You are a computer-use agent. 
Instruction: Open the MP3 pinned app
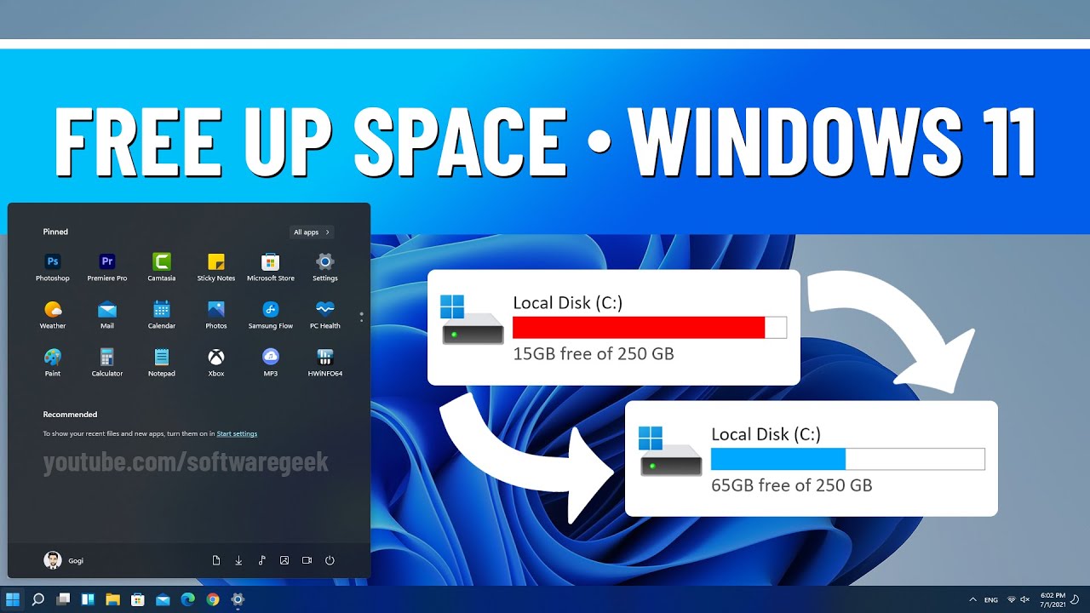[271, 362]
